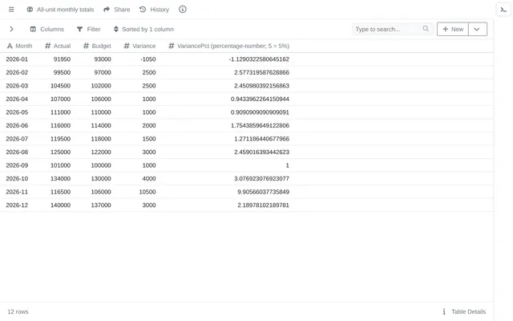The height and width of the screenshot is (321, 513).
Task: Click the search magnifier icon
Action: click(426, 29)
